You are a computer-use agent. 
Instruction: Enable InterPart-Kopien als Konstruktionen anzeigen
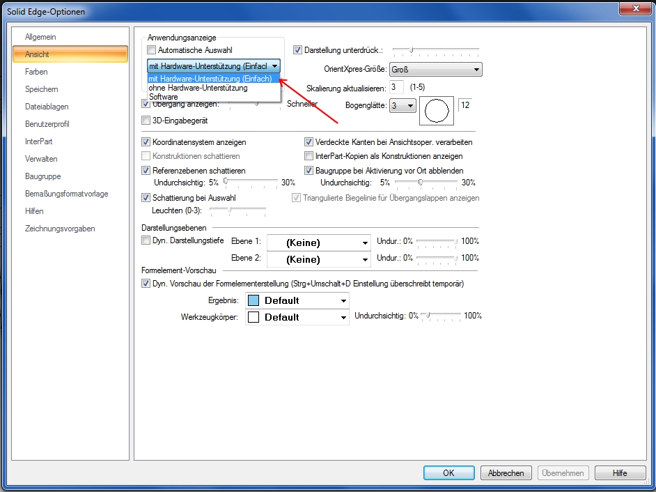(309, 156)
